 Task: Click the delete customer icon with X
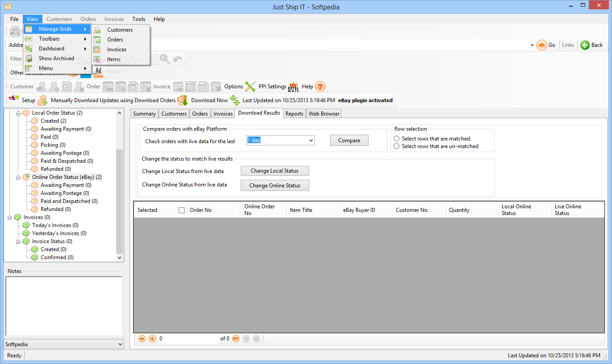tap(79, 87)
